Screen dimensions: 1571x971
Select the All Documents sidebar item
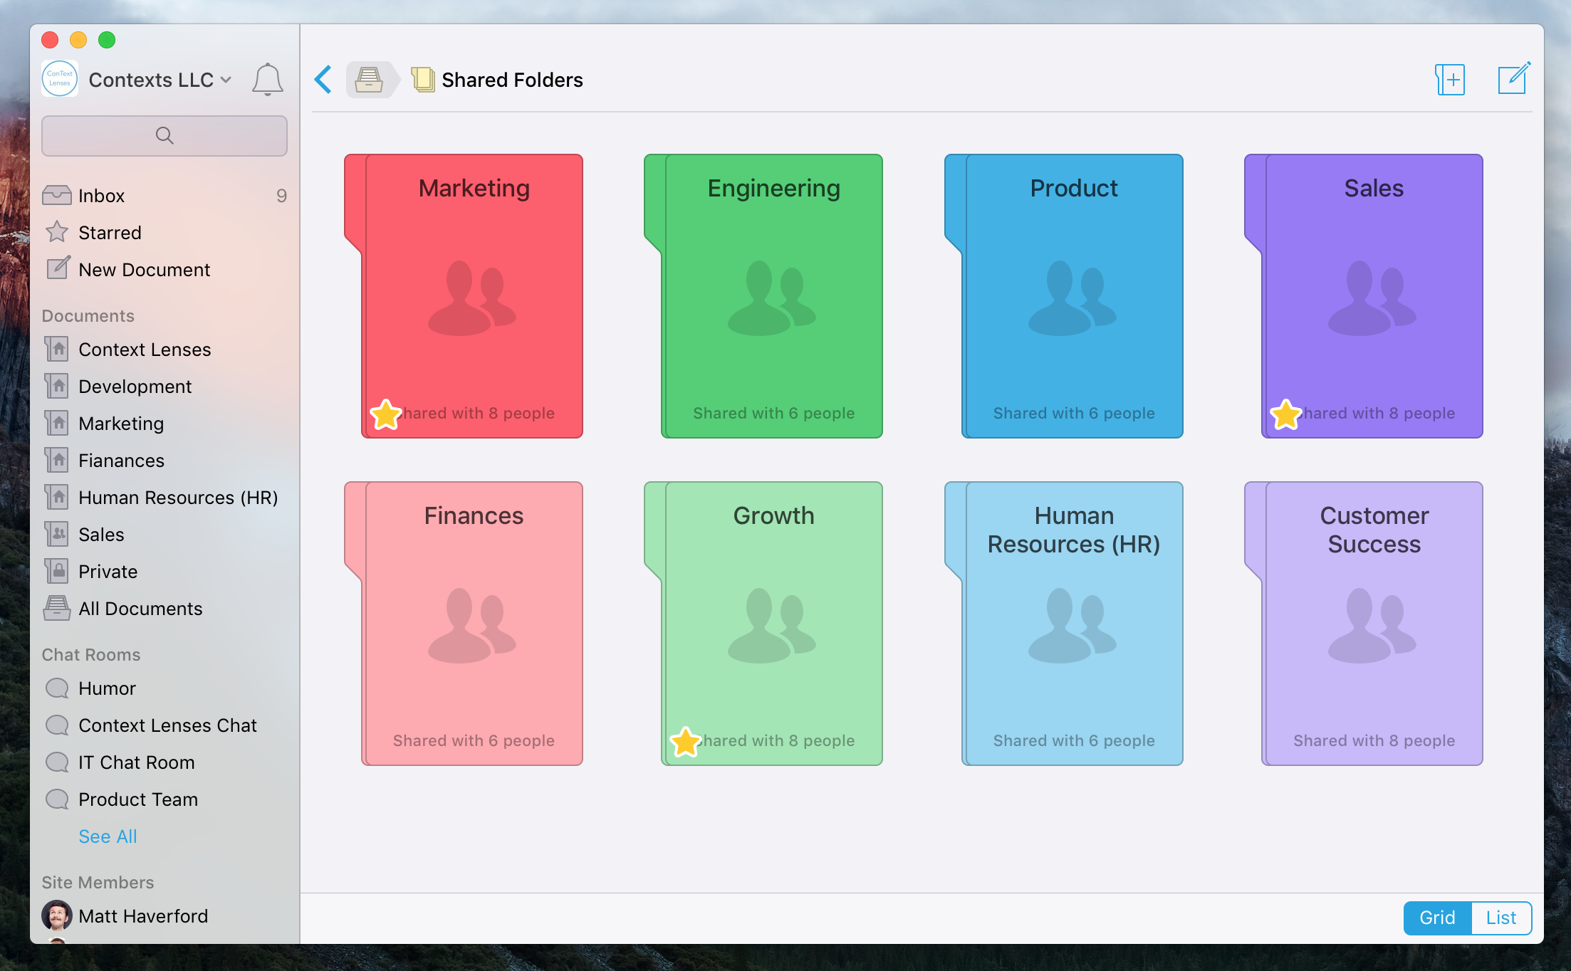142,609
